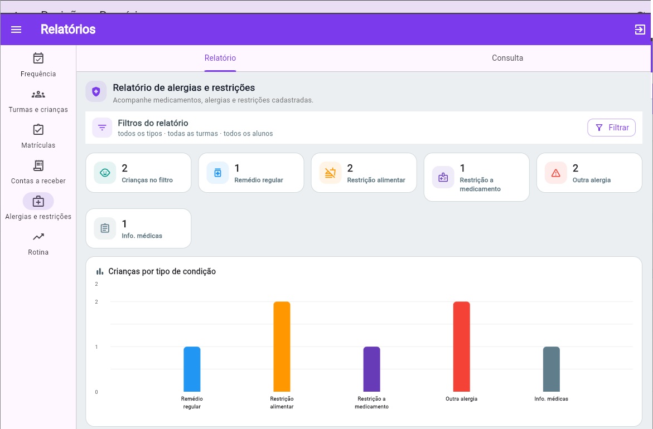Click the 'Restrição alimentar' chart axis label
The image size is (653, 429).
[x=282, y=403]
